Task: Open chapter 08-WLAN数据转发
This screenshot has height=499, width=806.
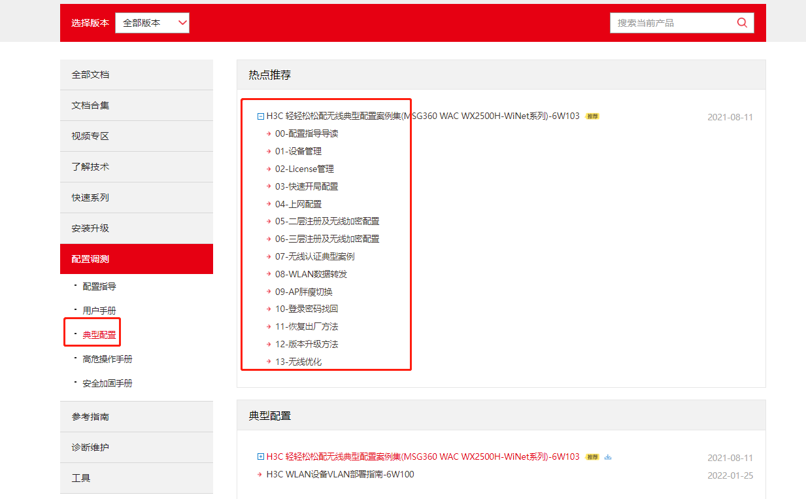Action: [311, 274]
